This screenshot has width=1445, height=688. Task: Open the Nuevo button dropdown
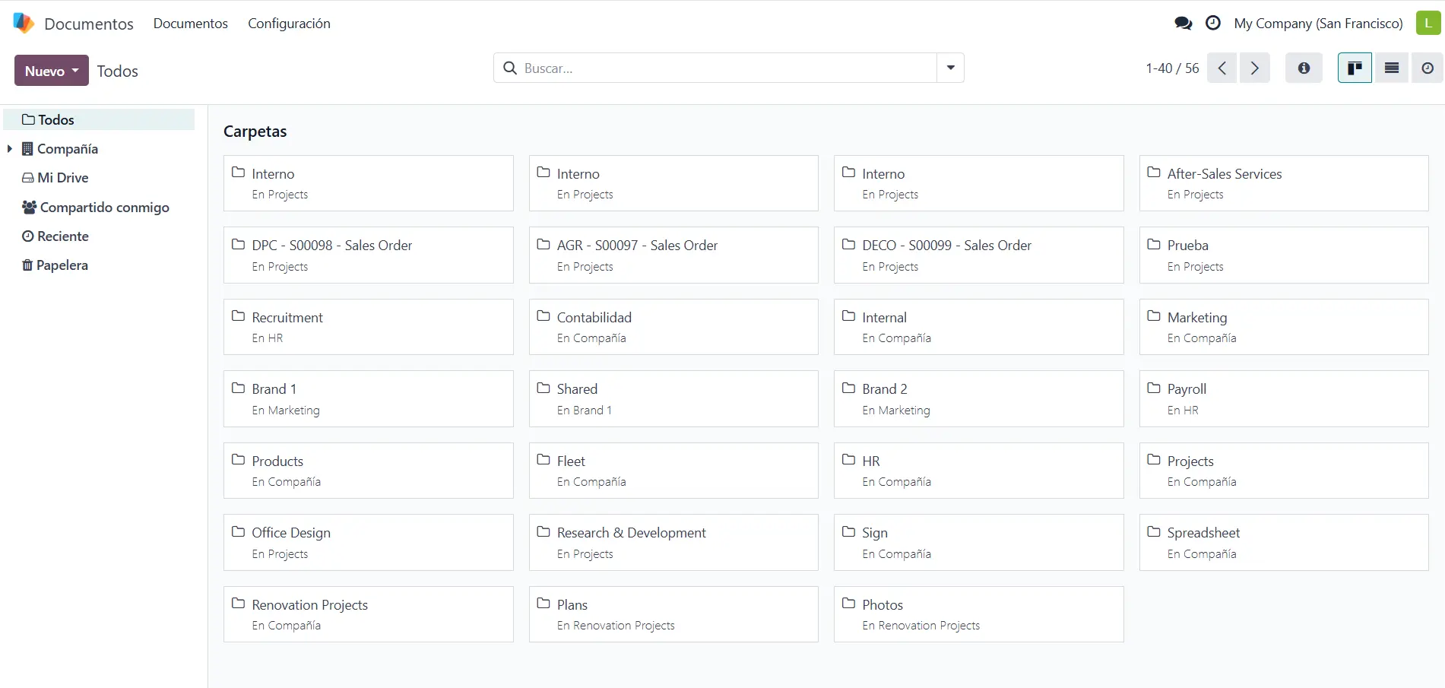click(52, 71)
